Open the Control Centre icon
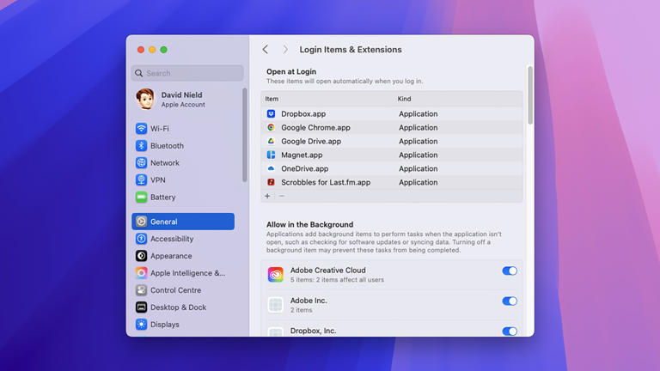The height and width of the screenshot is (371, 660). [x=142, y=290]
